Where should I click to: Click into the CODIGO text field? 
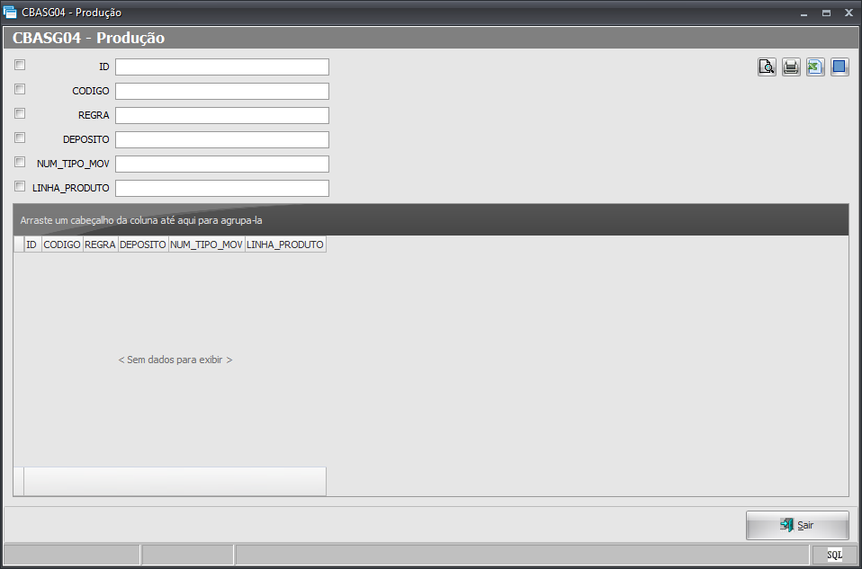(222, 91)
